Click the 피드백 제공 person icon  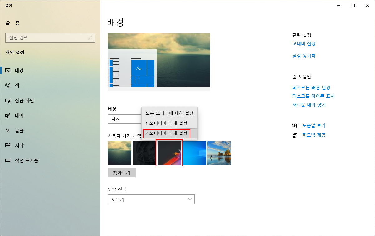point(295,135)
